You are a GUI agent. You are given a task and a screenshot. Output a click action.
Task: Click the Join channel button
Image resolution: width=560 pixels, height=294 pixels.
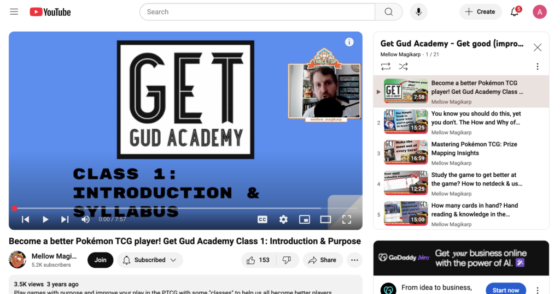101,260
